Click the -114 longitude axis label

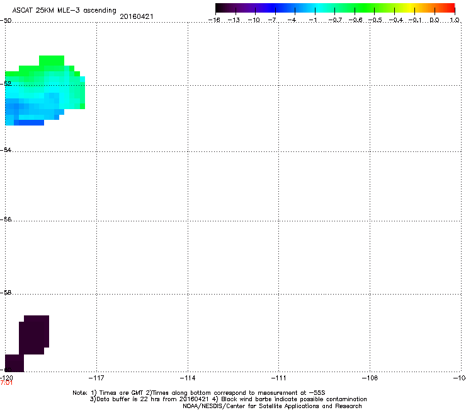point(188,378)
